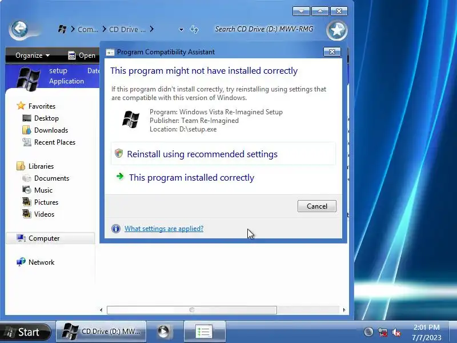Click the Search CD Drive (D:) input field
Viewport: 457px width, 343px height.
pyautogui.click(x=264, y=29)
